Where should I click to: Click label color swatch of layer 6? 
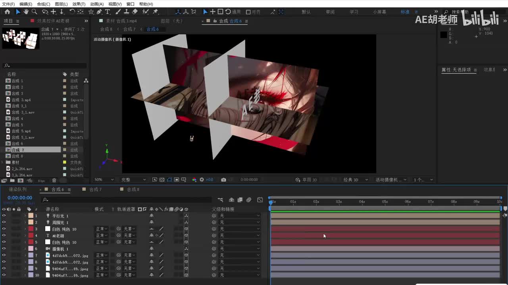point(31,249)
